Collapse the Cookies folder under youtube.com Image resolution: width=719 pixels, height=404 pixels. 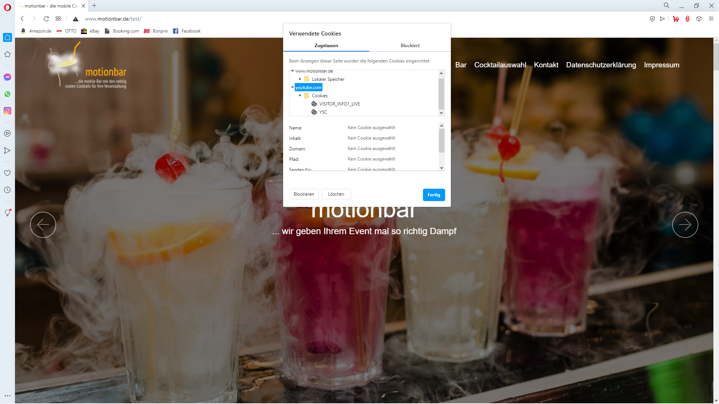tap(300, 95)
